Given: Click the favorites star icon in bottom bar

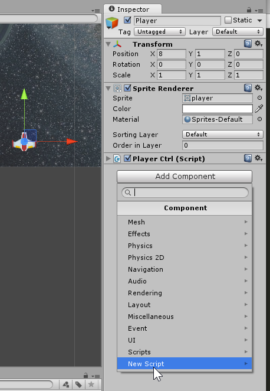Looking at the screenshot, I should [91, 385].
